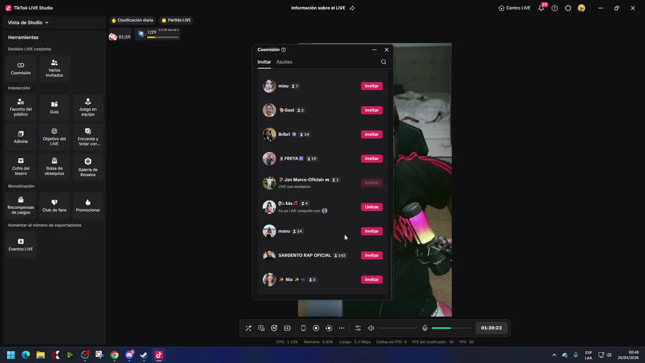Image resolution: width=645 pixels, height=363 pixels.
Task: Open the Windows Start menu
Action: [11, 355]
